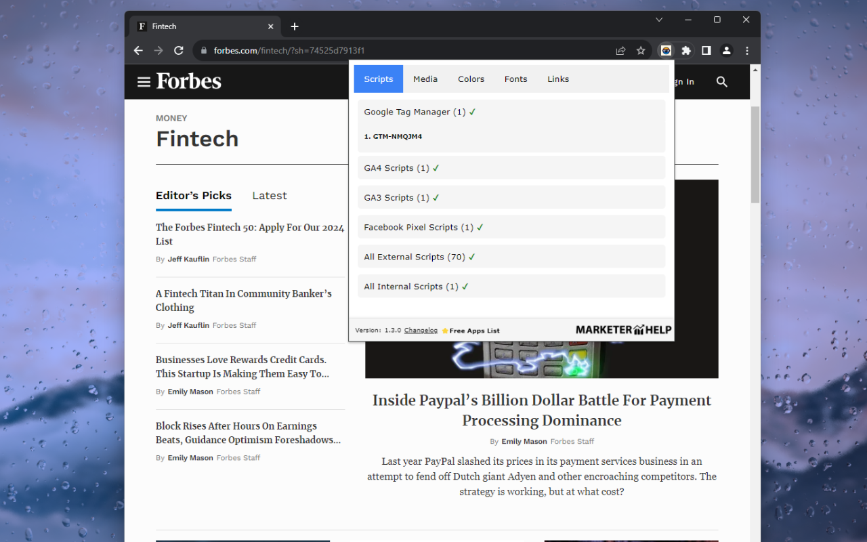Click the page vertical scrollbar thumb
This screenshot has width=867, height=542.
755,154
